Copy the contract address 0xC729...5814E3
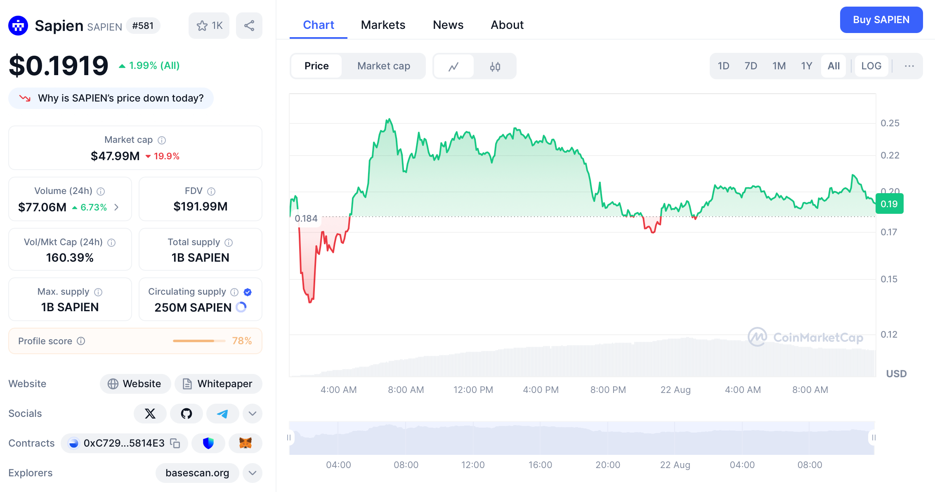Viewport: 935px width, 492px height. [x=175, y=443]
